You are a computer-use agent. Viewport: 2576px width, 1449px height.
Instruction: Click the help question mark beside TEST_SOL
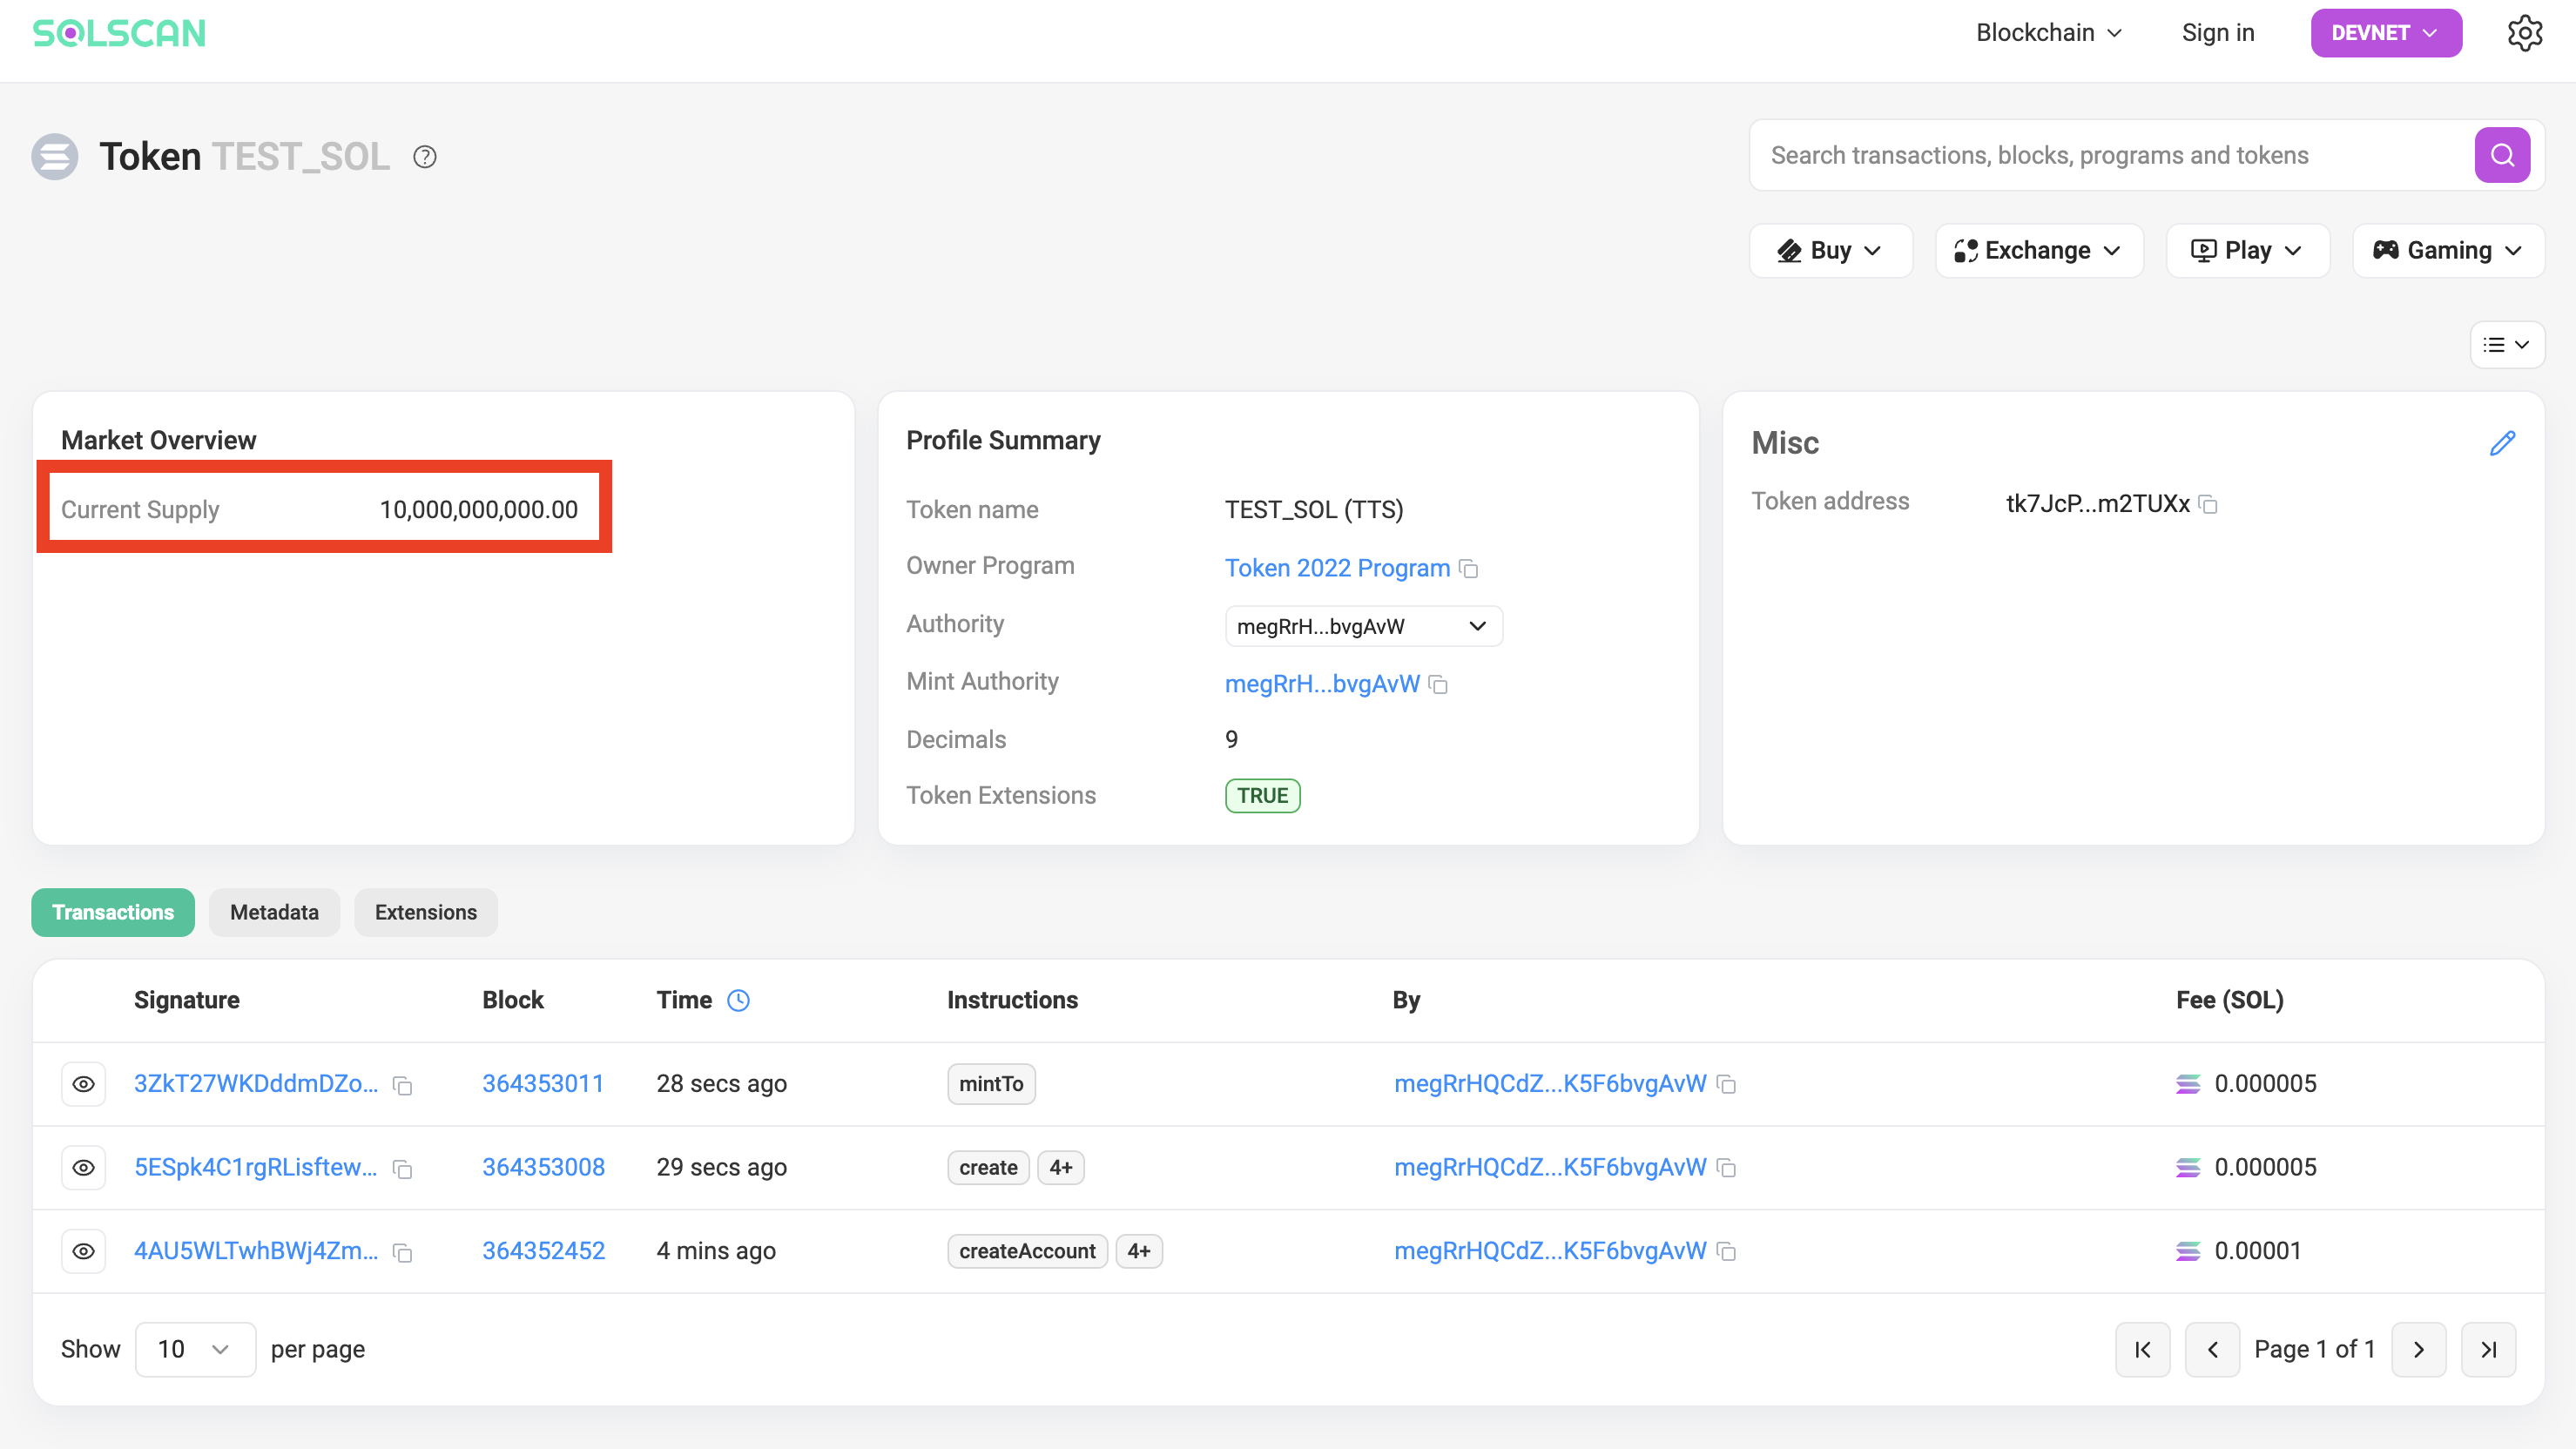click(x=425, y=157)
